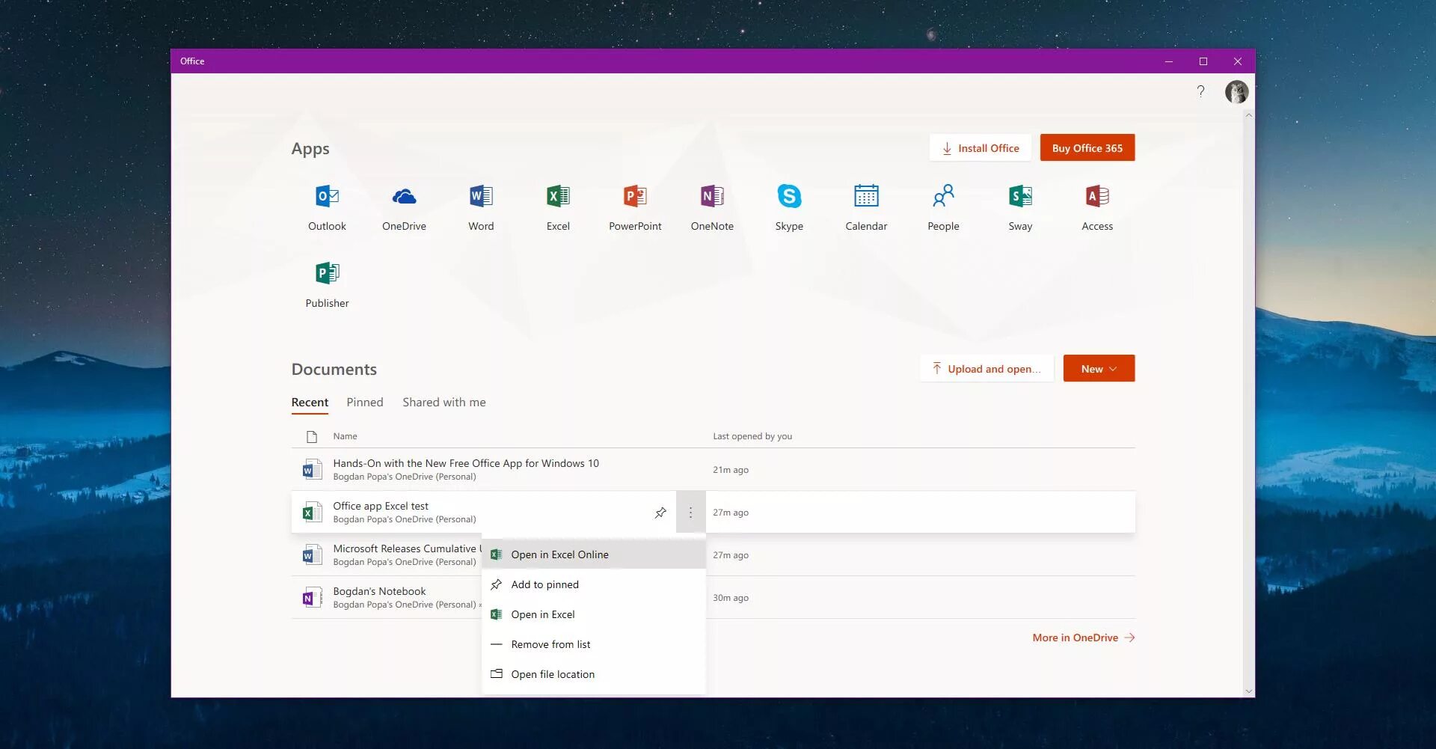This screenshot has height=749, width=1436.
Task: Open the Publisher app icon
Action: (x=327, y=274)
